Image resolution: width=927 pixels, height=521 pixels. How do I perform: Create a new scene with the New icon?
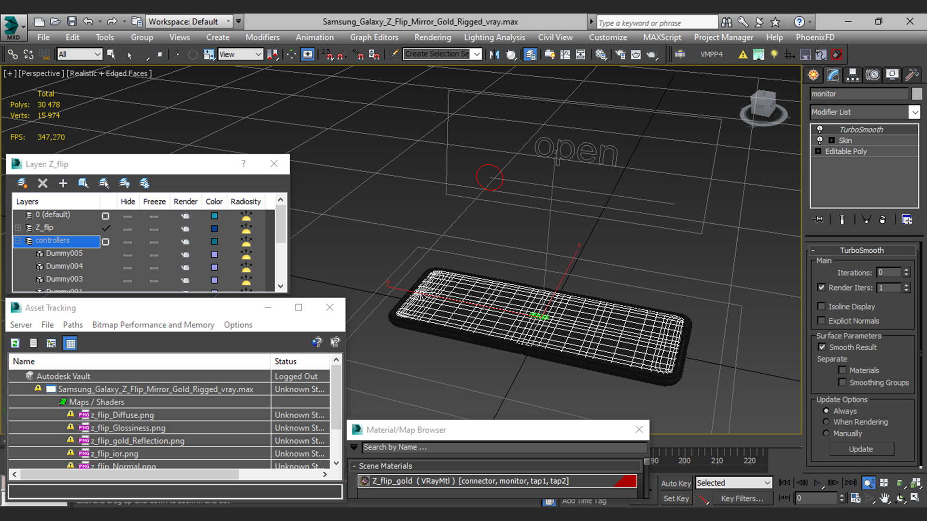click(39, 22)
